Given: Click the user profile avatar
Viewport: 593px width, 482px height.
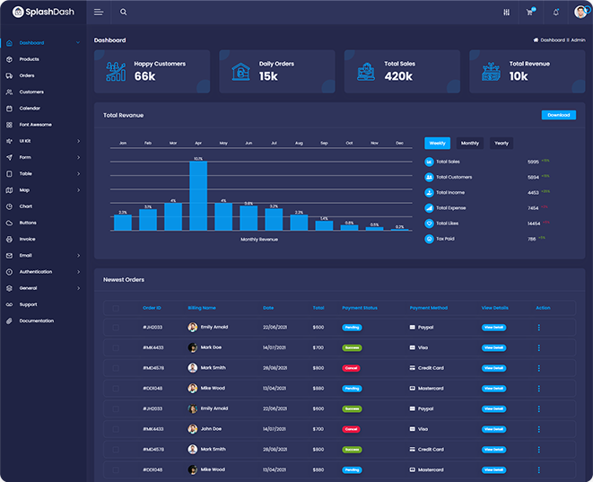Looking at the screenshot, I should (x=580, y=12).
